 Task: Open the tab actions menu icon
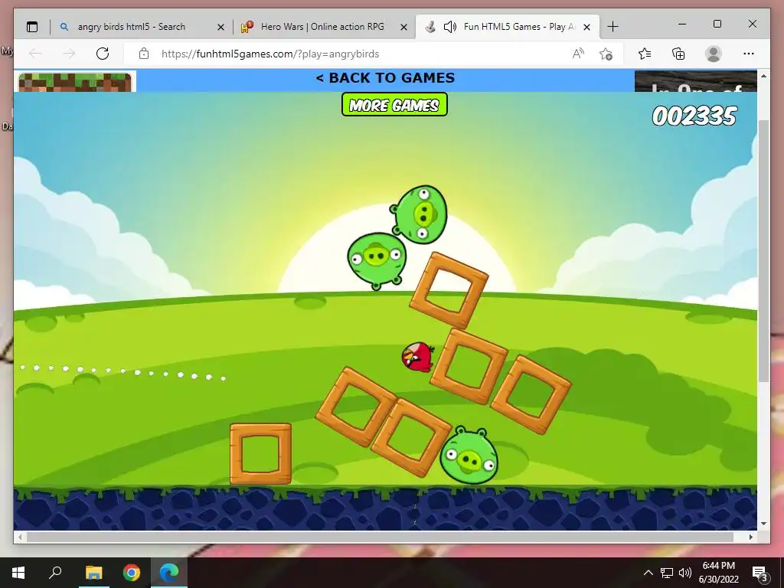click(32, 27)
